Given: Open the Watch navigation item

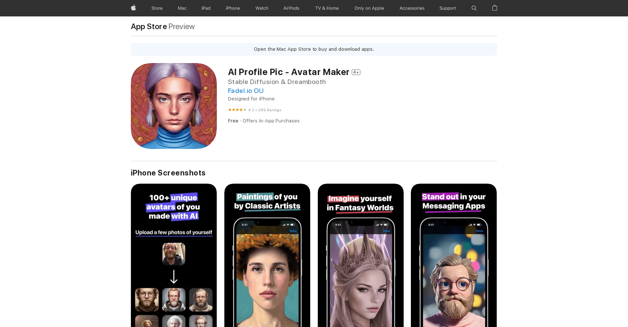Looking at the screenshot, I should [262, 8].
